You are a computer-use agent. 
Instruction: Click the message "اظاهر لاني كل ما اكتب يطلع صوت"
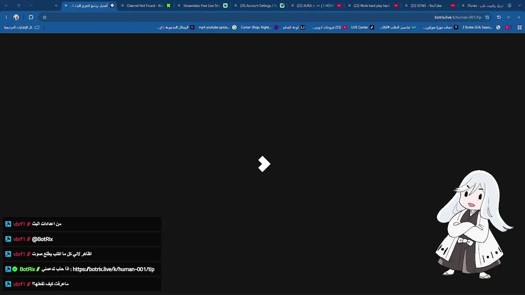tap(62, 254)
